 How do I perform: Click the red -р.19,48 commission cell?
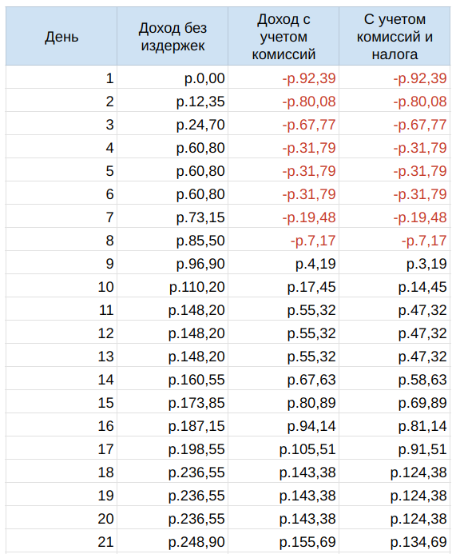click(x=284, y=217)
